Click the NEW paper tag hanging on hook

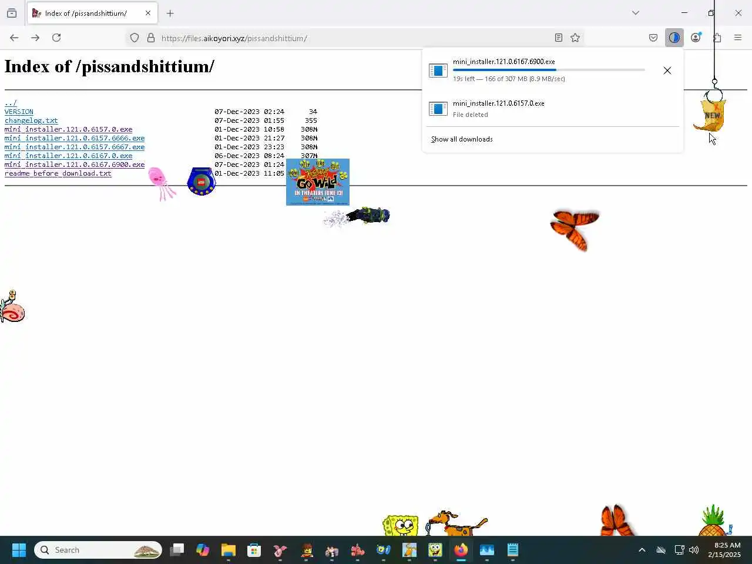(x=711, y=115)
